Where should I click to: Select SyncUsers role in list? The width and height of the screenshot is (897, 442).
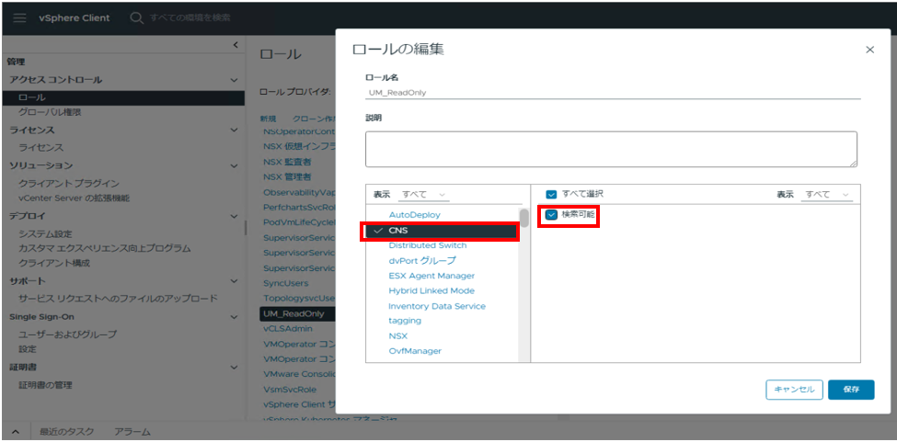coord(285,283)
